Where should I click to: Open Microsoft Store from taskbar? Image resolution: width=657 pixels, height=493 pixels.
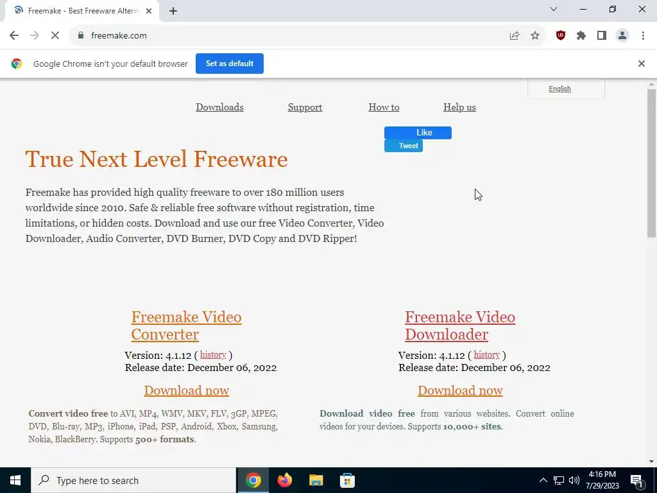click(x=347, y=480)
